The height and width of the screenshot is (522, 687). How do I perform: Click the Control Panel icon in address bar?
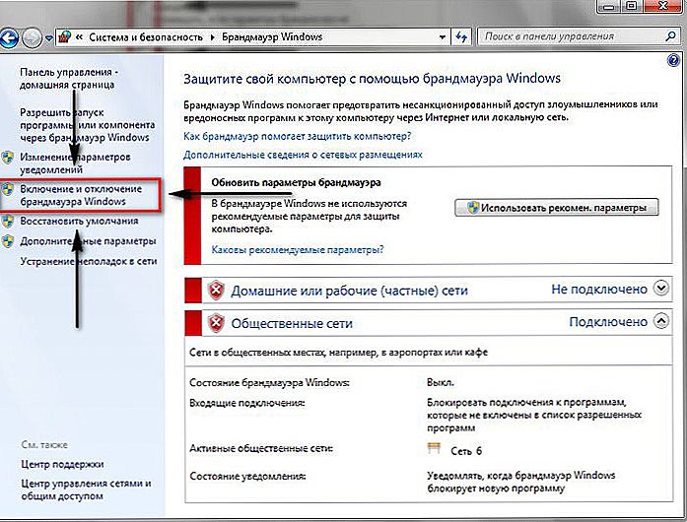(x=65, y=36)
